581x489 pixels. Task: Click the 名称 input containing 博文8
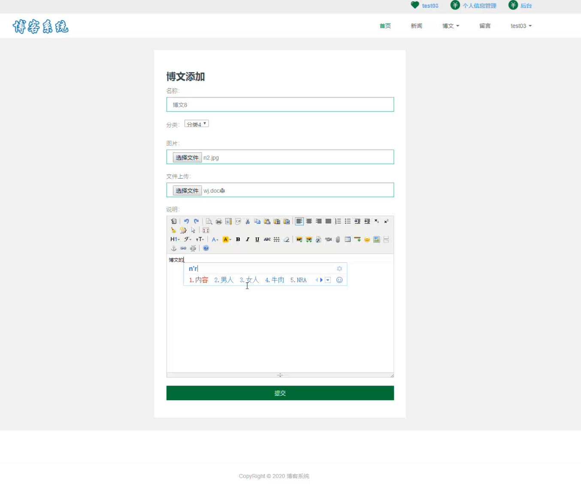280,104
